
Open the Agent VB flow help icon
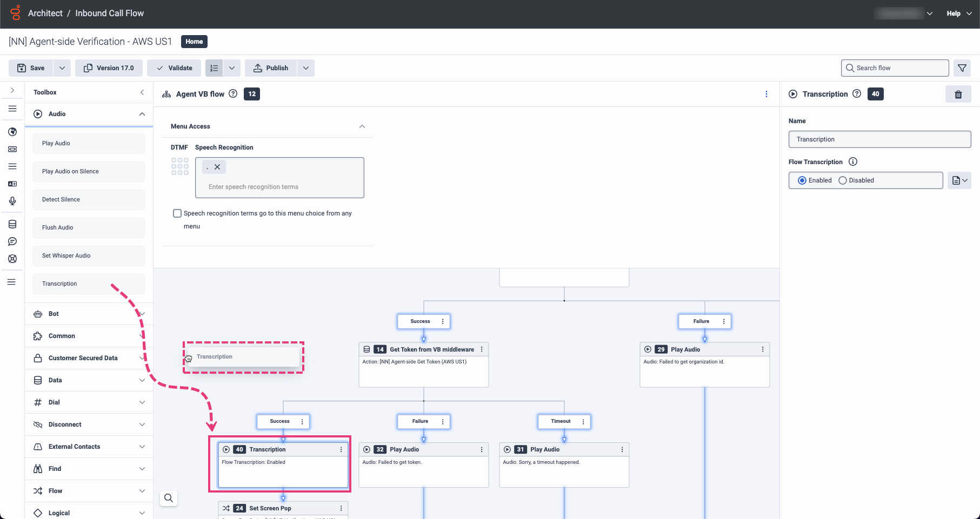tap(233, 93)
